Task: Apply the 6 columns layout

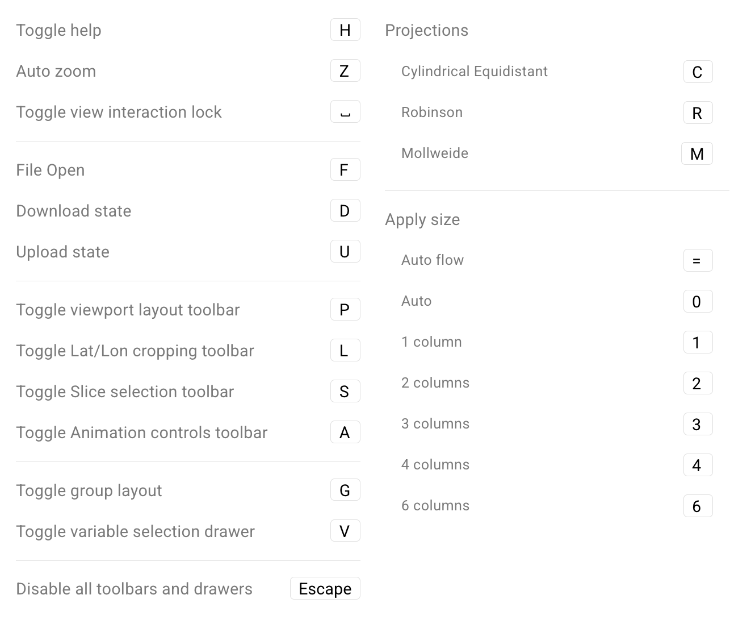Action: (x=698, y=506)
